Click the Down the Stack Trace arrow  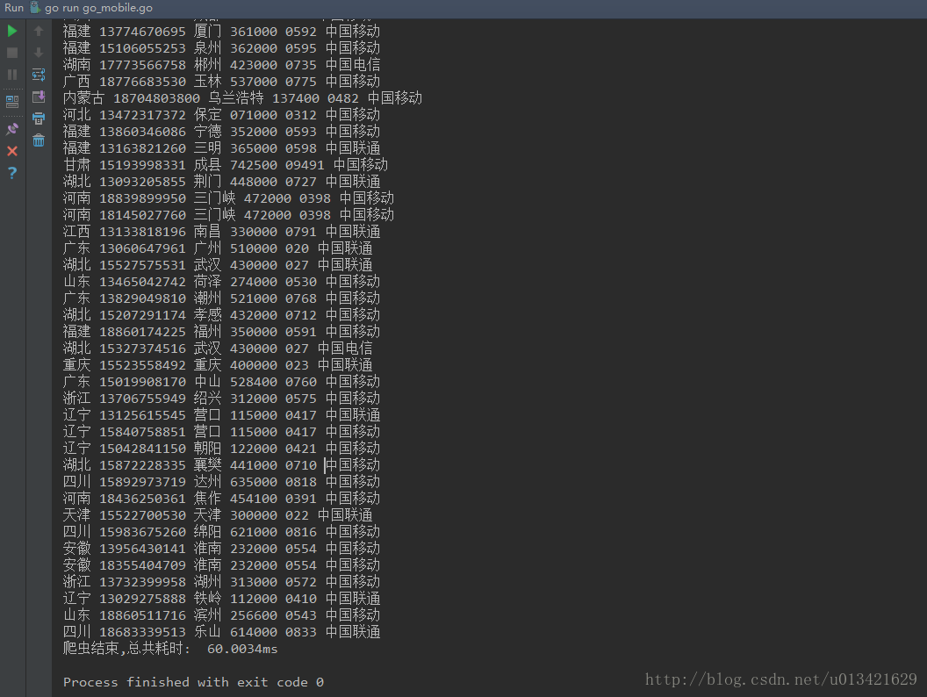[x=39, y=53]
